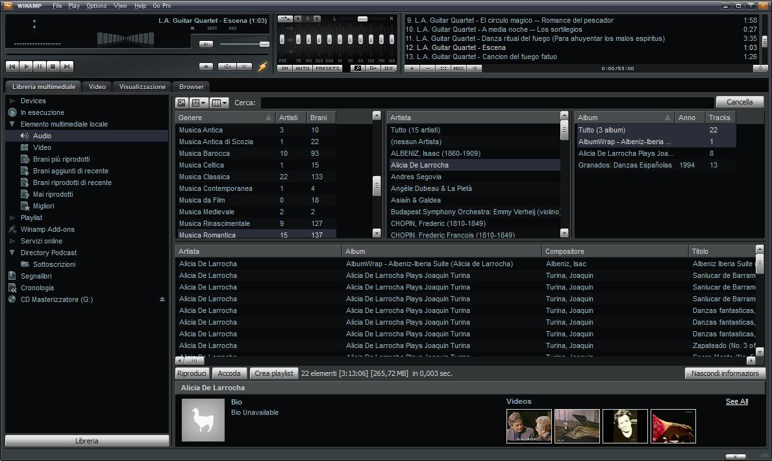Switch to the Visualizzazione tab
The image size is (772, 461).
142,87
